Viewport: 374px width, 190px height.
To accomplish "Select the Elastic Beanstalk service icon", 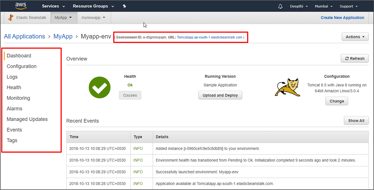I will pyautogui.click(x=11, y=17).
